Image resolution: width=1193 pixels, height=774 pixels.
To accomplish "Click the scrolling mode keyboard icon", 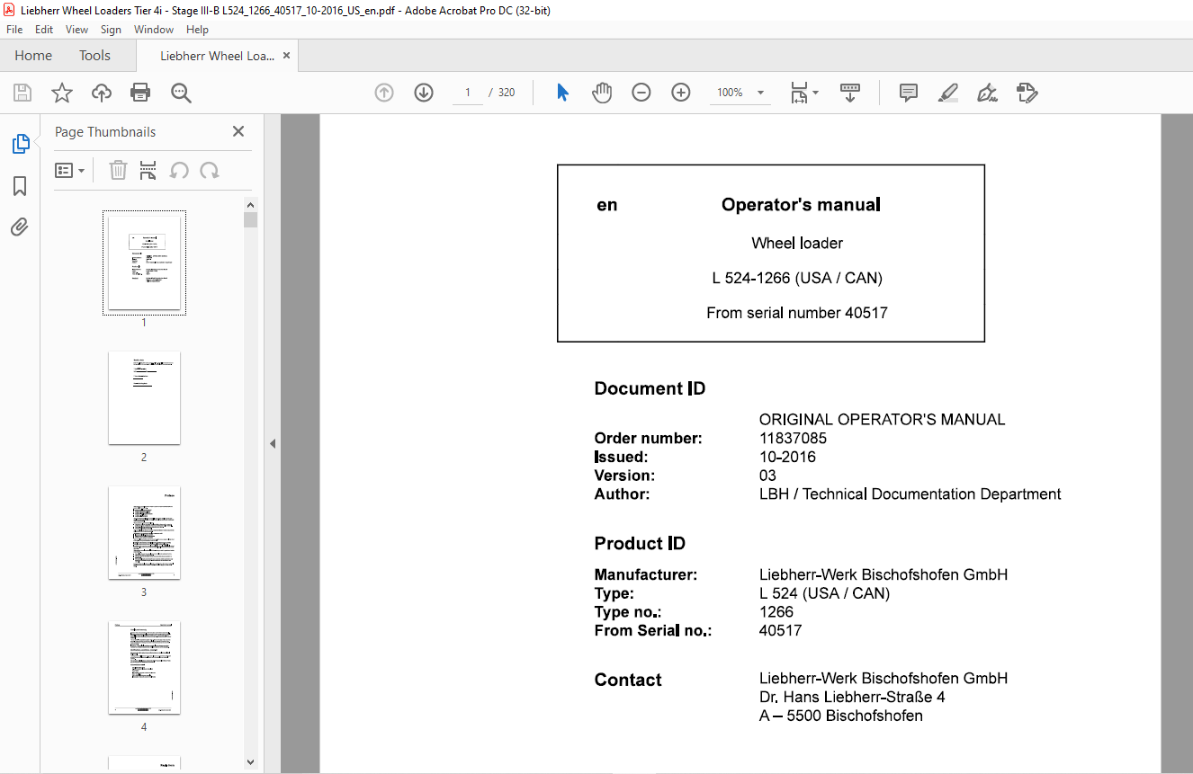I will pyautogui.click(x=850, y=93).
